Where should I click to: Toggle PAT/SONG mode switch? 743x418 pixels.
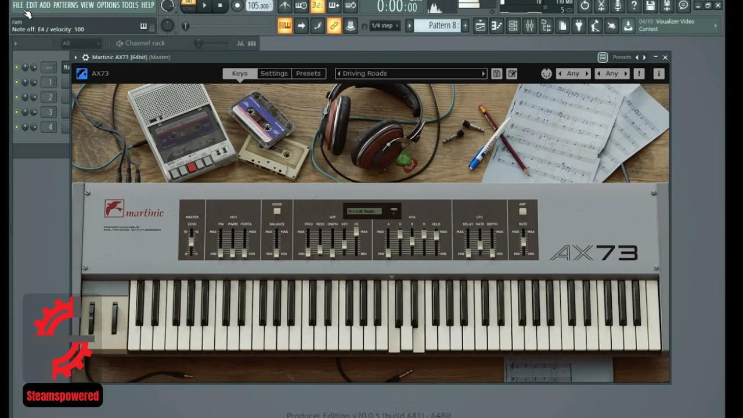coord(189,6)
